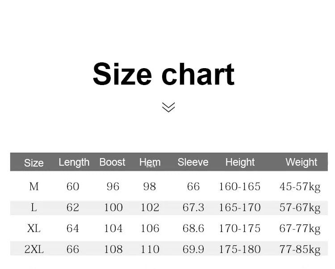Click the double chevron down icon
This screenshot has height=269, width=335.
coord(168,107)
